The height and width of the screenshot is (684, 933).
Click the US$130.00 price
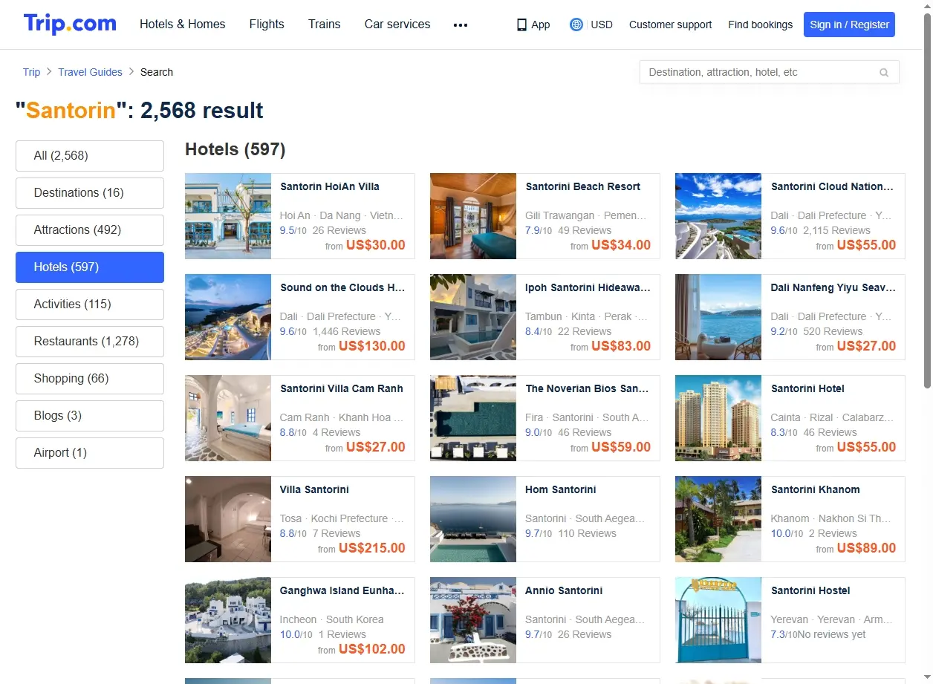(x=372, y=346)
